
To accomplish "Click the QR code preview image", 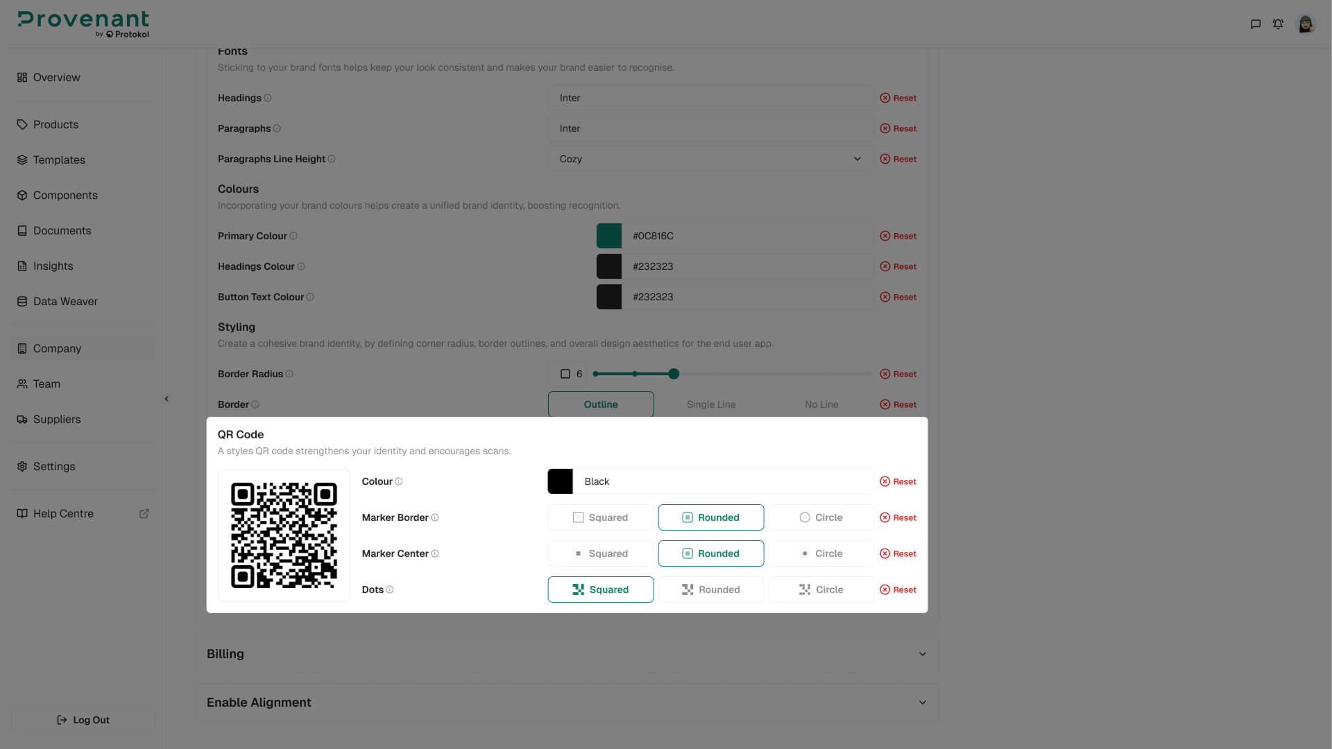I will pyautogui.click(x=284, y=535).
